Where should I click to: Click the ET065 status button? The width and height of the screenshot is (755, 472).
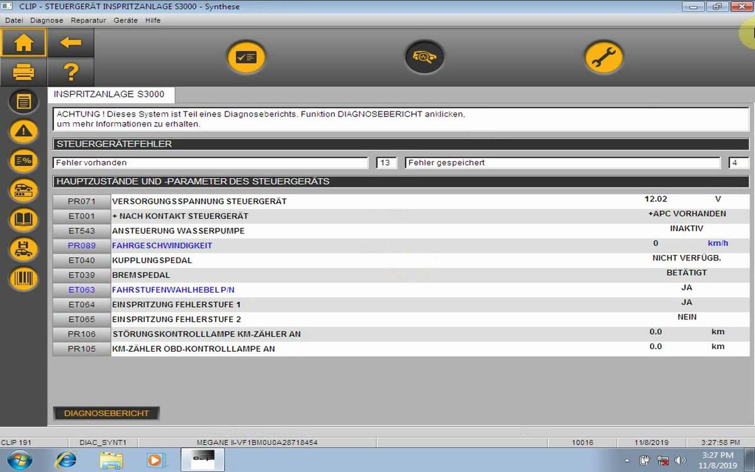82,320
